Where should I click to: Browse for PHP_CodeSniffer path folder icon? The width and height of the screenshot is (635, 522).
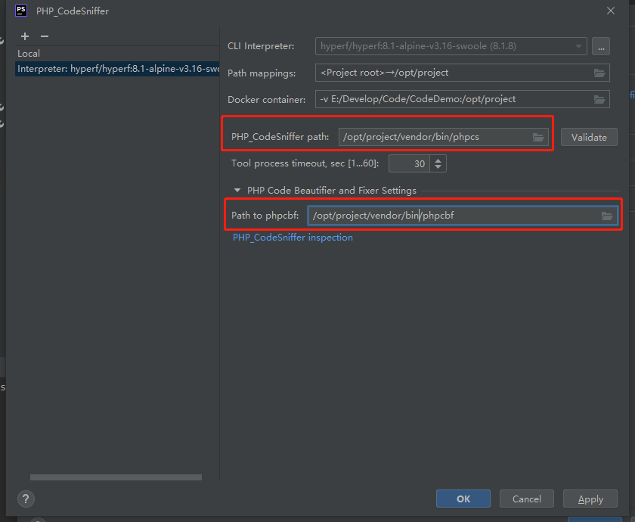tap(537, 137)
